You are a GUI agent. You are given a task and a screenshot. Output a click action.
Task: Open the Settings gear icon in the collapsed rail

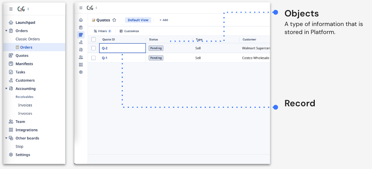[81, 72]
